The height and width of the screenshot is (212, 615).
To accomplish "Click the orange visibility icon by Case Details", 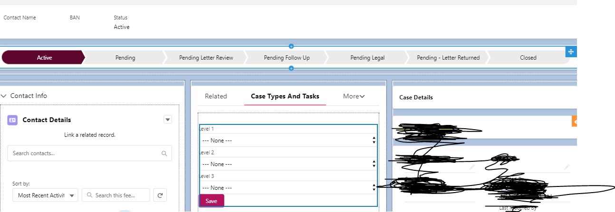I will point(574,122).
